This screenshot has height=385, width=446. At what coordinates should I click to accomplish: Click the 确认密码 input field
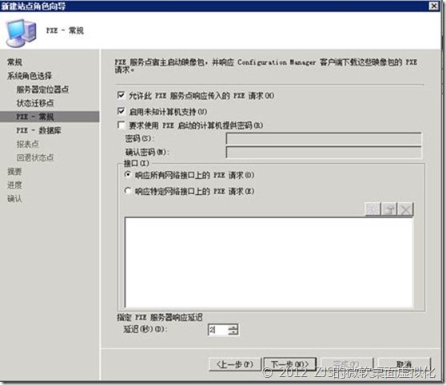(x=324, y=153)
